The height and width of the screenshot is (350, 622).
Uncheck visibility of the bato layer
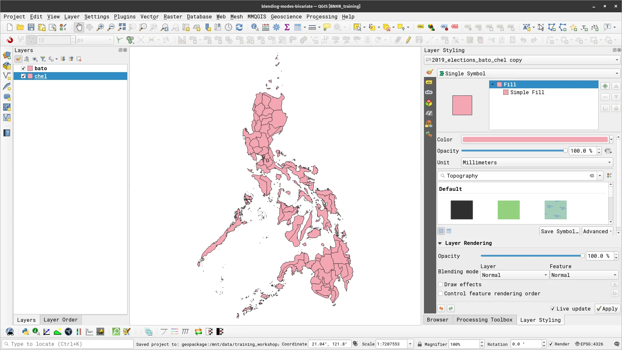click(x=23, y=68)
